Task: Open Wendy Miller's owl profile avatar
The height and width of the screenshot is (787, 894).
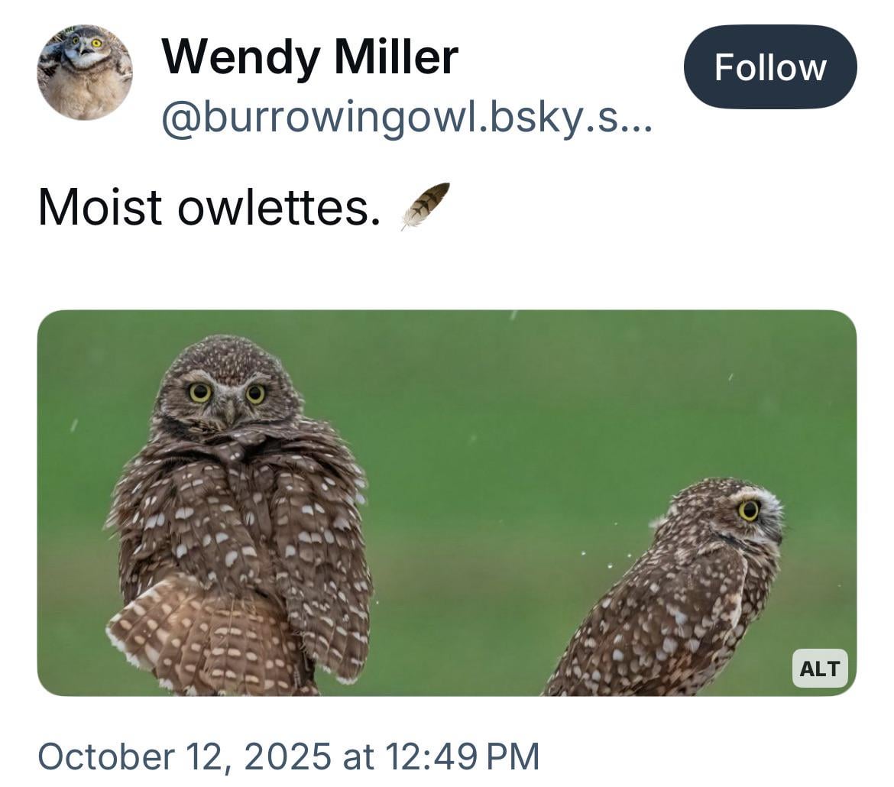Action: coord(85,73)
